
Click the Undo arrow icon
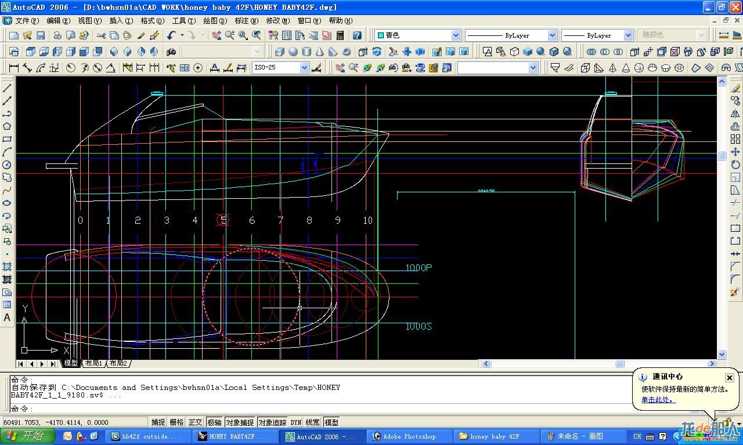(171, 35)
